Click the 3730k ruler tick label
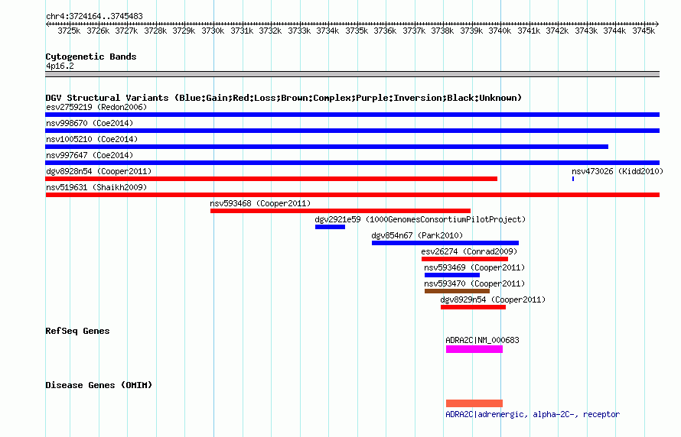This screenshot has height=437, width=681. pyautogui.click(x=213, y=31)
